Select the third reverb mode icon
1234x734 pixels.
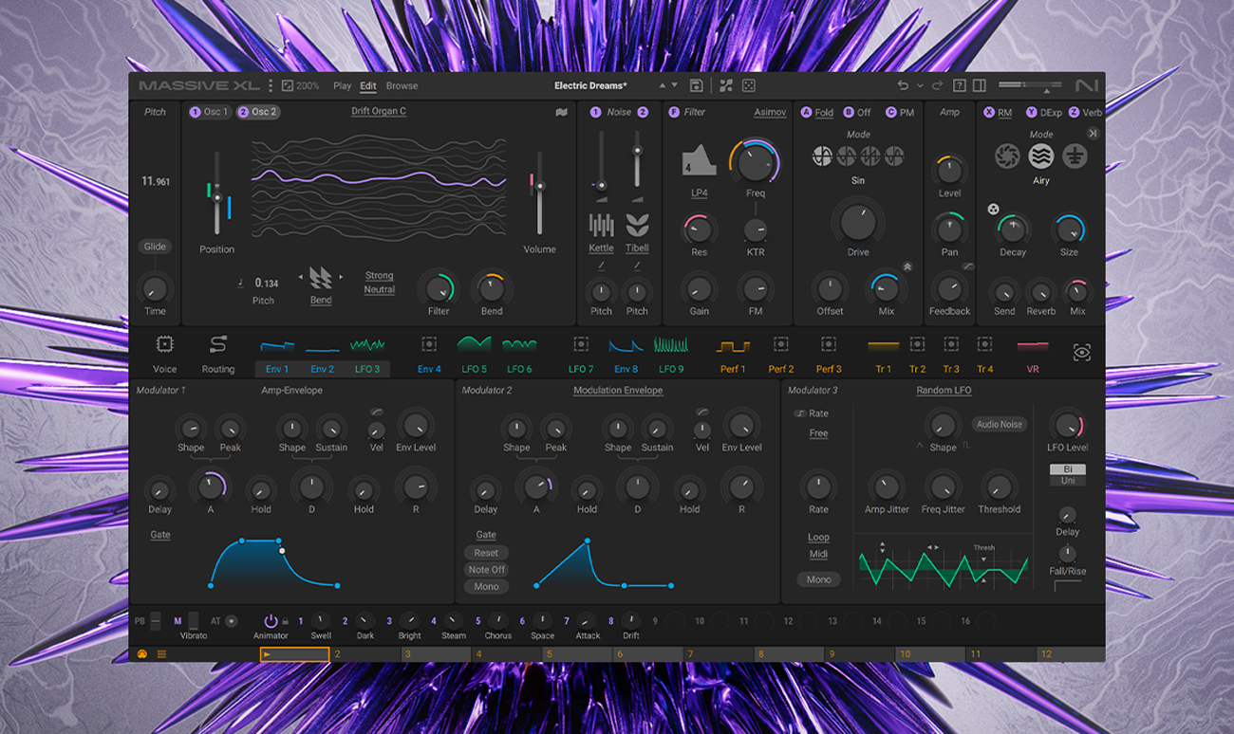(x=1075, y=156)
